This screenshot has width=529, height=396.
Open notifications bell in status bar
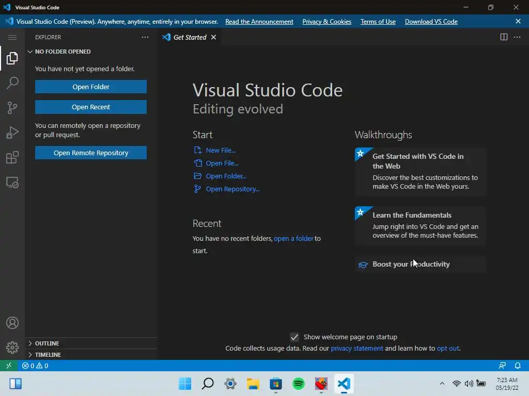tap(518, 366)
